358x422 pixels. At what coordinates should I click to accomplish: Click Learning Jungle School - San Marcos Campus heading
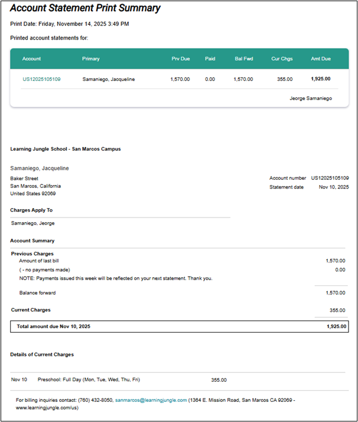(66, 149)
